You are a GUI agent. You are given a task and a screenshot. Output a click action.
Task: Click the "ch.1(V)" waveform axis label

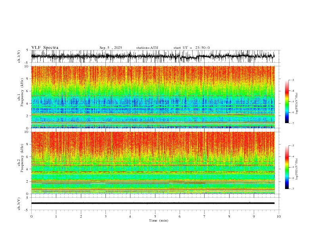click(19, 56)
